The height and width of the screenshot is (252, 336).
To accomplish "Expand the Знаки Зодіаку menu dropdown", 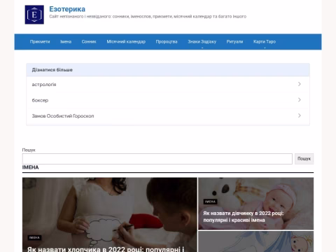I will click(x=202, y=42).
